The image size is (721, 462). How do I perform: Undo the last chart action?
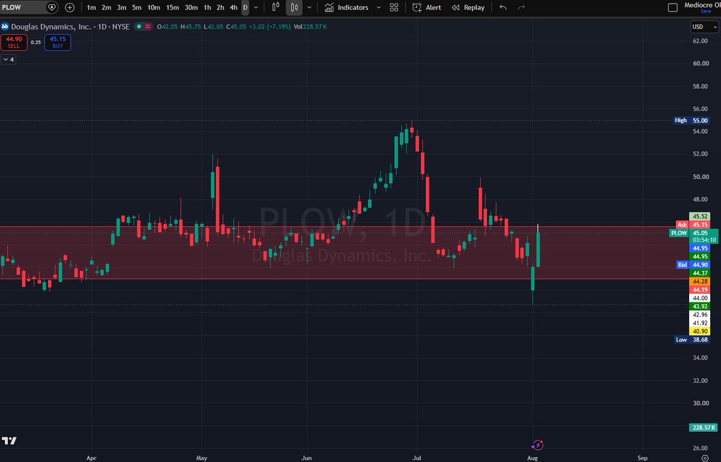tap(503, 7)
